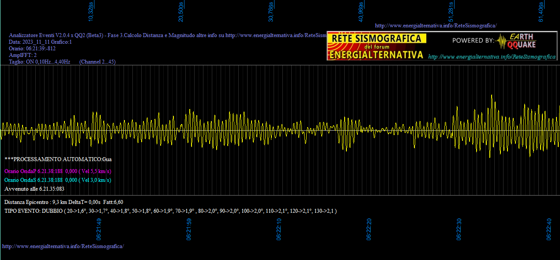560x260 pixels.
Task: Click the PROCESSAMENTO AUTOMATICO:Gua line
Action: pos(58,159)
